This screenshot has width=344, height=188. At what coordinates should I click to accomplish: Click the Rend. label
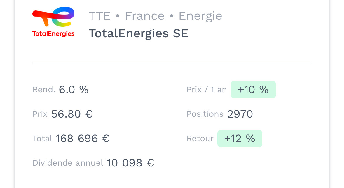44,90
